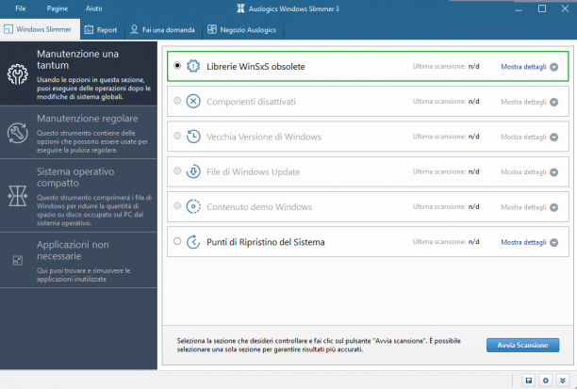
Task: Click Ultima scansione value for Punti di Ripristino
Action: point(473,241)
